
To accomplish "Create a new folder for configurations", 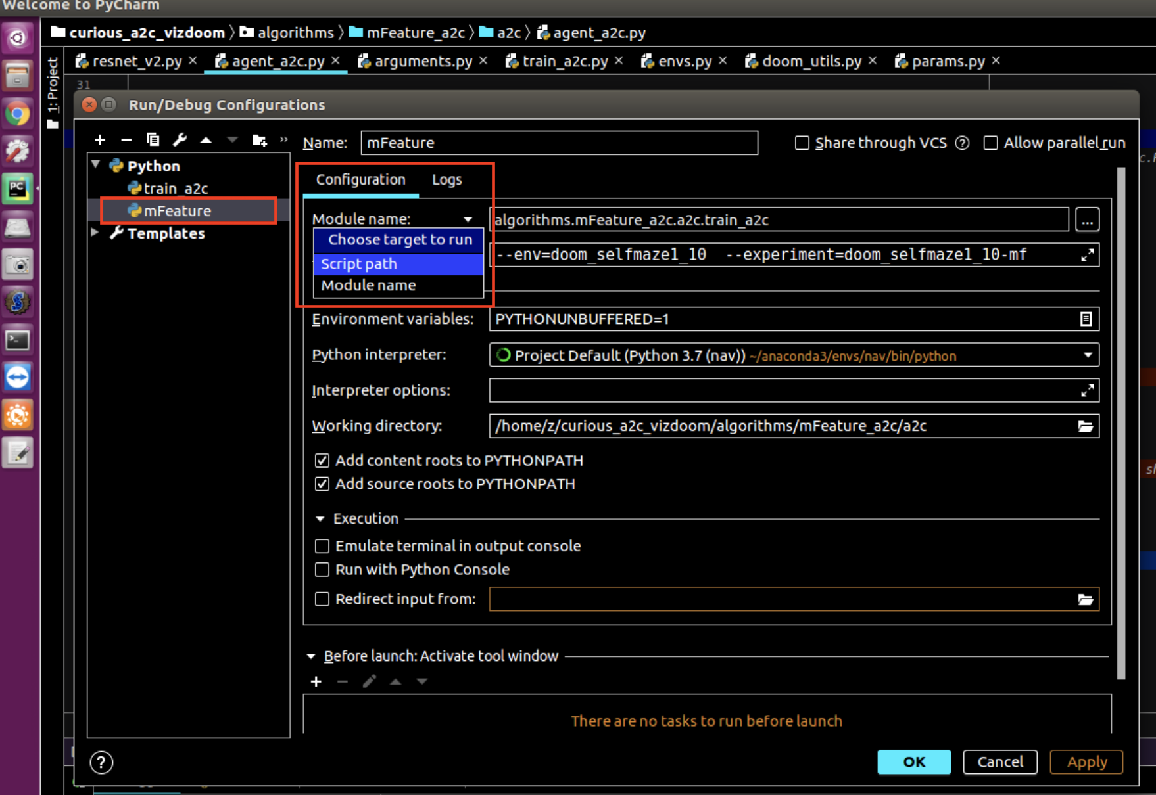I will [x=259, y=139].
